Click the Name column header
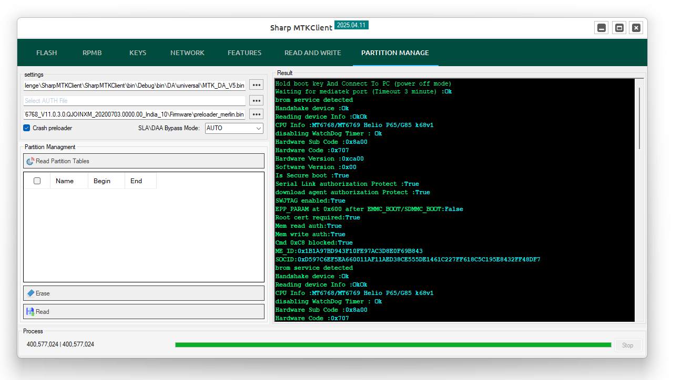This screenshot has width=692, height=380. (68, 181)
